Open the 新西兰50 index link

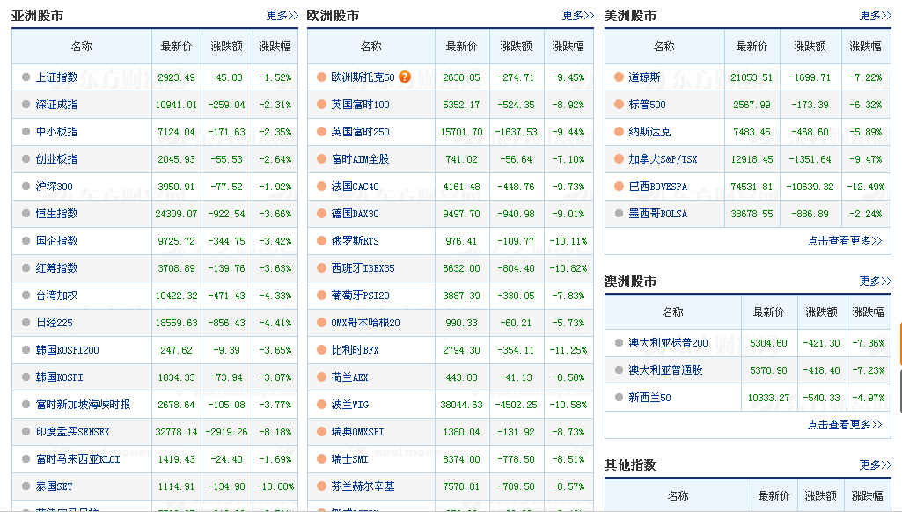[x=649, y=398]
